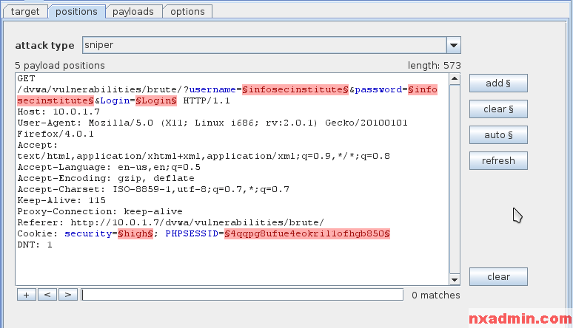Click the GET method text

pos(27,78)
